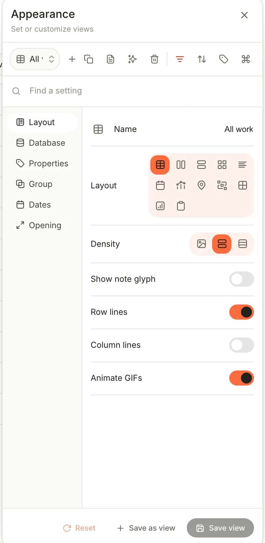Screen dimensions: 265x543
Task: Add a new view with the plus icon
Action: click(x=72, y=59)
